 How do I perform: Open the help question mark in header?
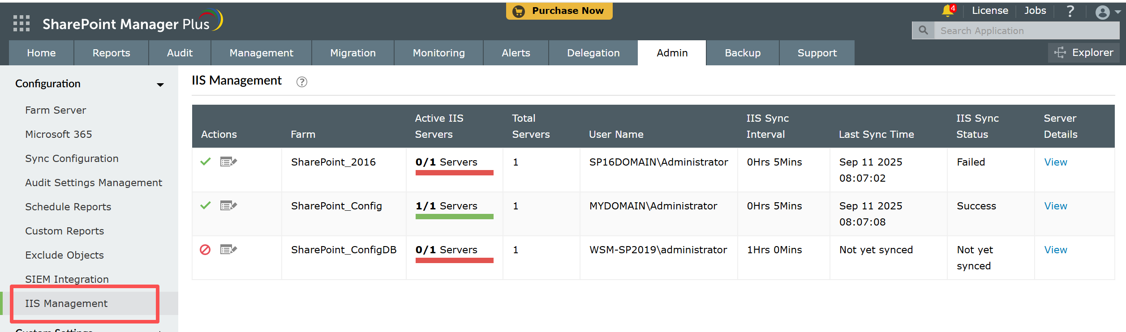click(x=1070, y=11)
